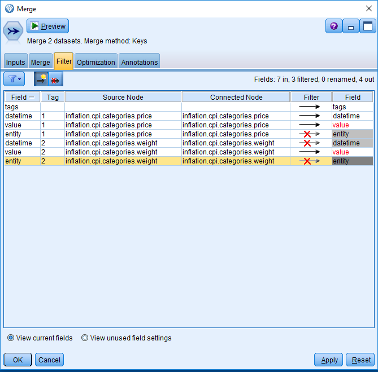The height and width of the screenshot is (372, 378).
Task: Click the fields summary status text
Action: 314,79
